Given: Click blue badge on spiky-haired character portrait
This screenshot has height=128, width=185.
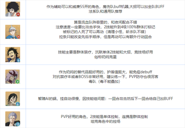Looking at the screenshot, I should pyautogui.click(x=18, y=60).
